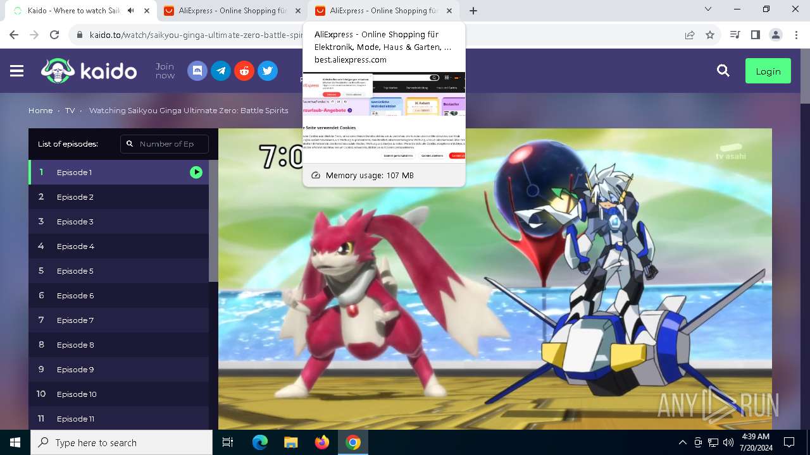810x455 pixels.
Task: Show hidden system tray icons
Action: 682,442
